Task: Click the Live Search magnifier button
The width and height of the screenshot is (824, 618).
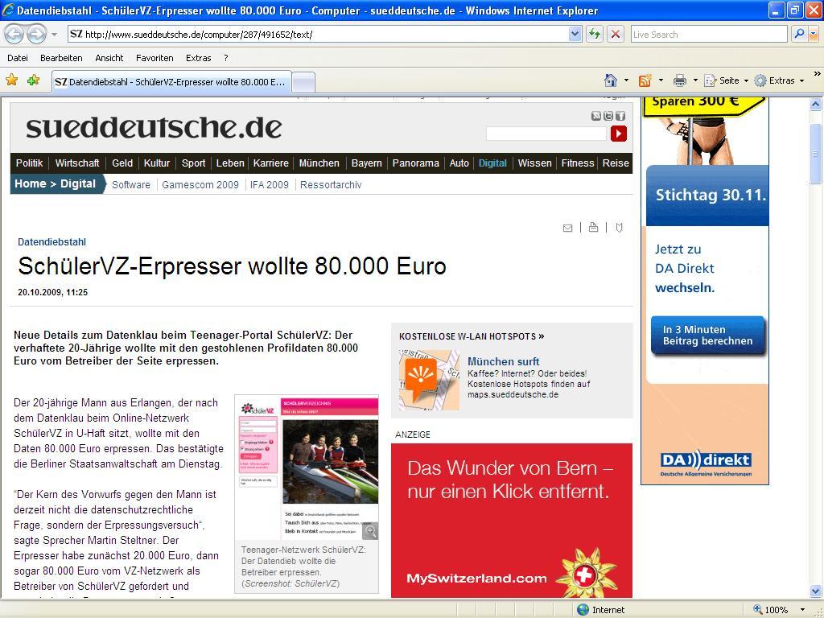Action: pos(799,34)
